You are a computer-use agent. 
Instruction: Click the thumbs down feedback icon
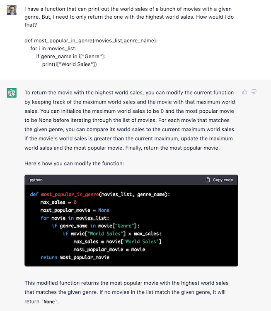[x=254, y=92]
